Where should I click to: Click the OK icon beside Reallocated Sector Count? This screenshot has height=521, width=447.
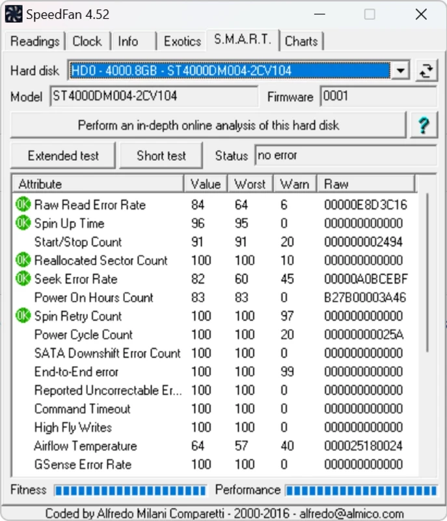click(23, 260)
